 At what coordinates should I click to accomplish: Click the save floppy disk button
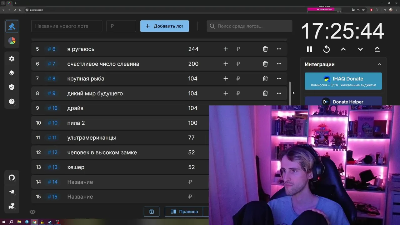point(152,212)
